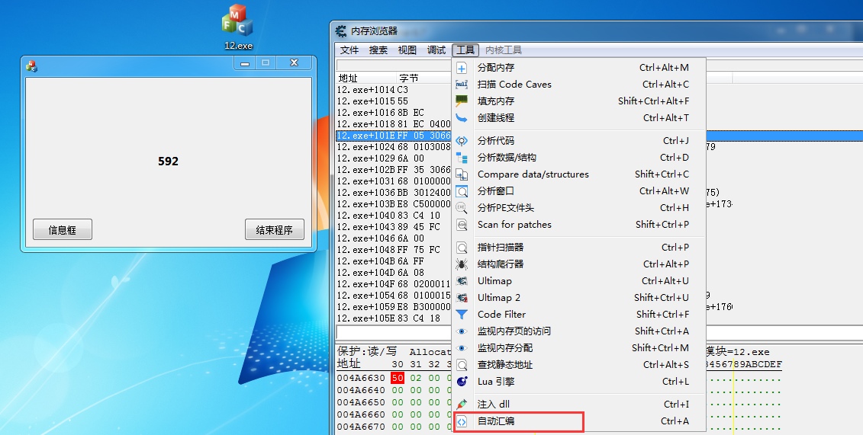Click the Scan for patches icon
The width and height of the screenshot is (863, 435).
[x=462, y=225]
